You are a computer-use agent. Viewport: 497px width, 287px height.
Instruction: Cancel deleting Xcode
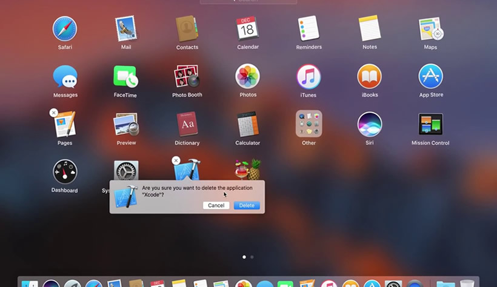tap(216, 205)
